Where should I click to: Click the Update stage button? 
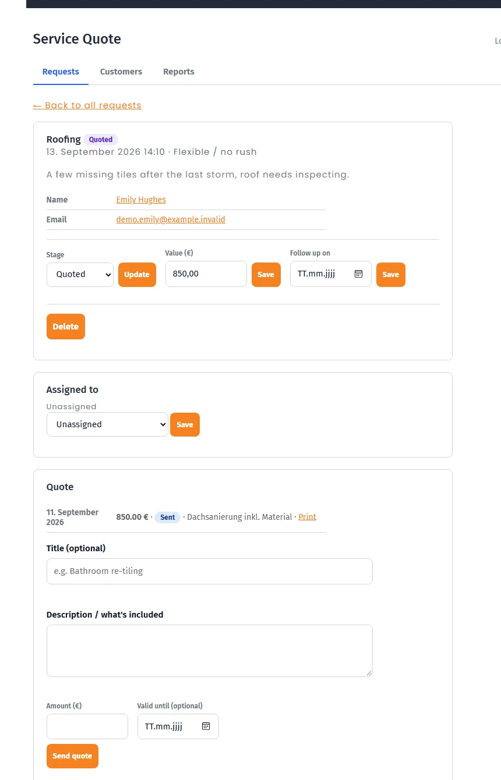coord(137,274)
